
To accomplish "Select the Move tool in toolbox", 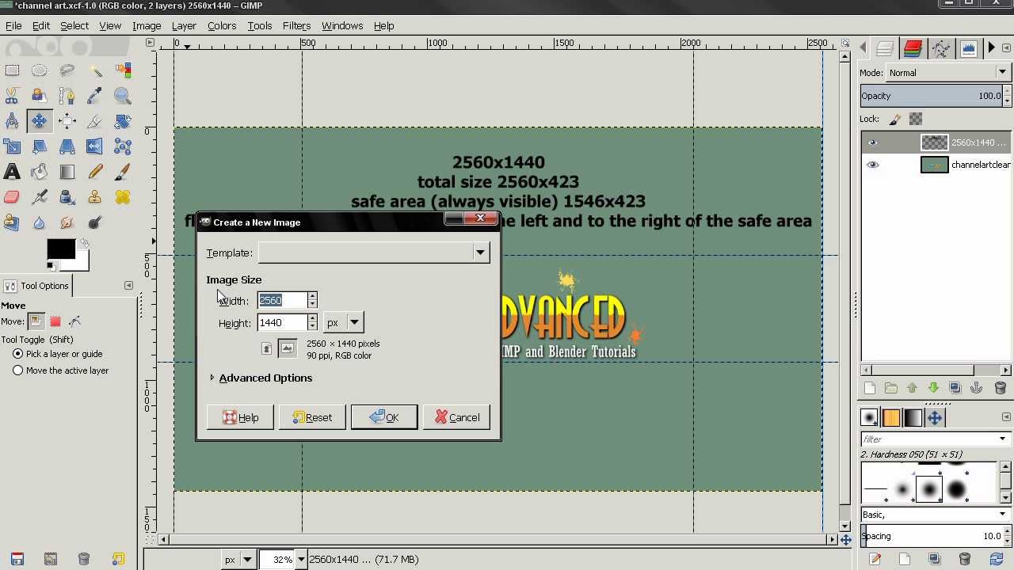I will [x=39, y=121].
